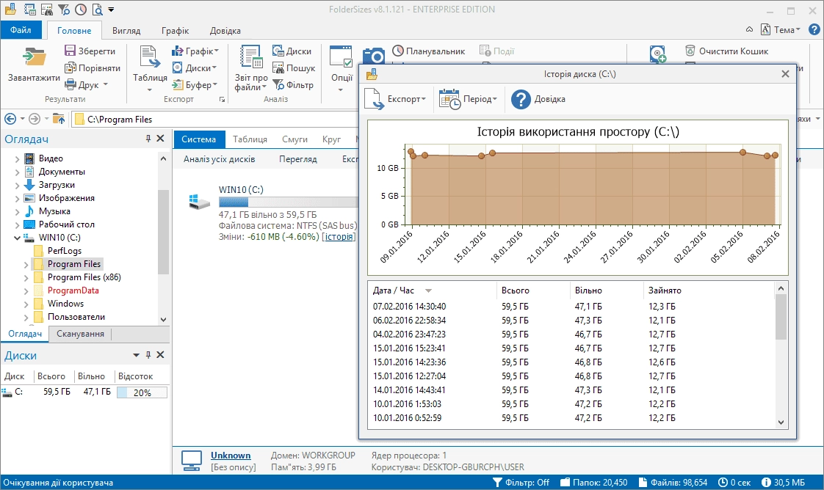Click the Звіт про файли icon
Image resolution: width=824 pixels, height=490 pixels.
251,56
